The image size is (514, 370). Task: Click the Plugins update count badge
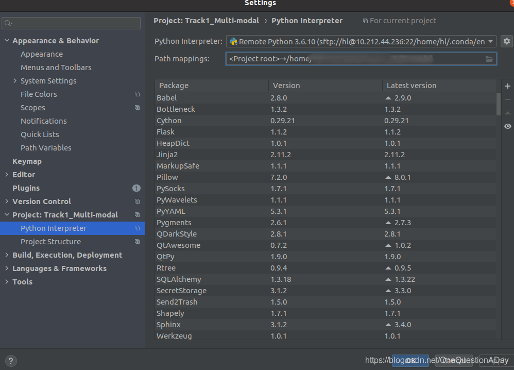pos(136,188)
